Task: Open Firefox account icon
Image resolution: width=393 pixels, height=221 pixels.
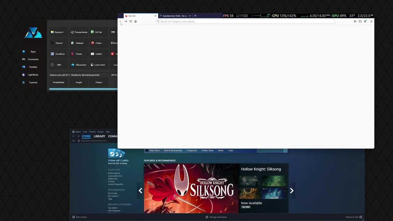Action: point(365,21)
